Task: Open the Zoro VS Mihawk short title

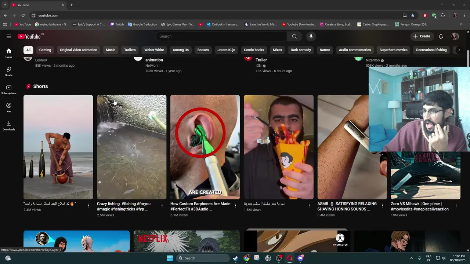Action: (x=420, y=206)
